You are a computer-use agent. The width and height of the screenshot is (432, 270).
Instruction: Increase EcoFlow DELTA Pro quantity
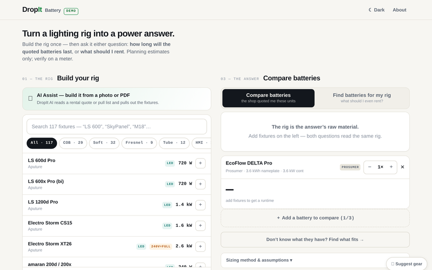click(x=391, y=167)
